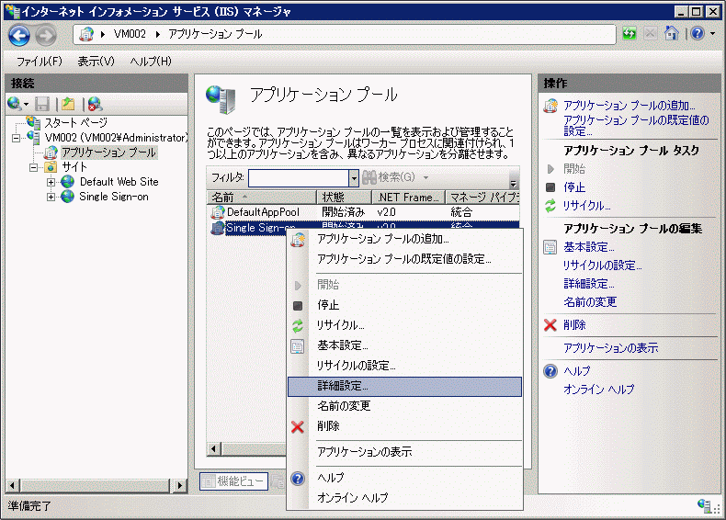726x520 pixels.
Task: Choose アプリケーション プールの既定値の設定 in context menu
Action: click(403, 259)
